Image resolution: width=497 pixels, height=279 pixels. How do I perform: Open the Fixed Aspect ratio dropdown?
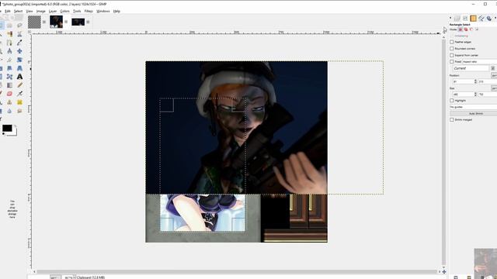point(480,62)
